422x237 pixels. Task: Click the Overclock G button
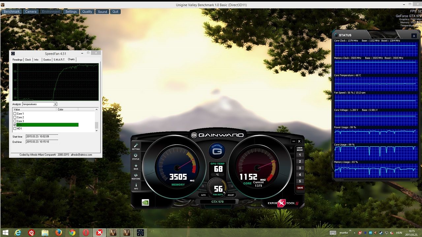(x=217, y=151)
